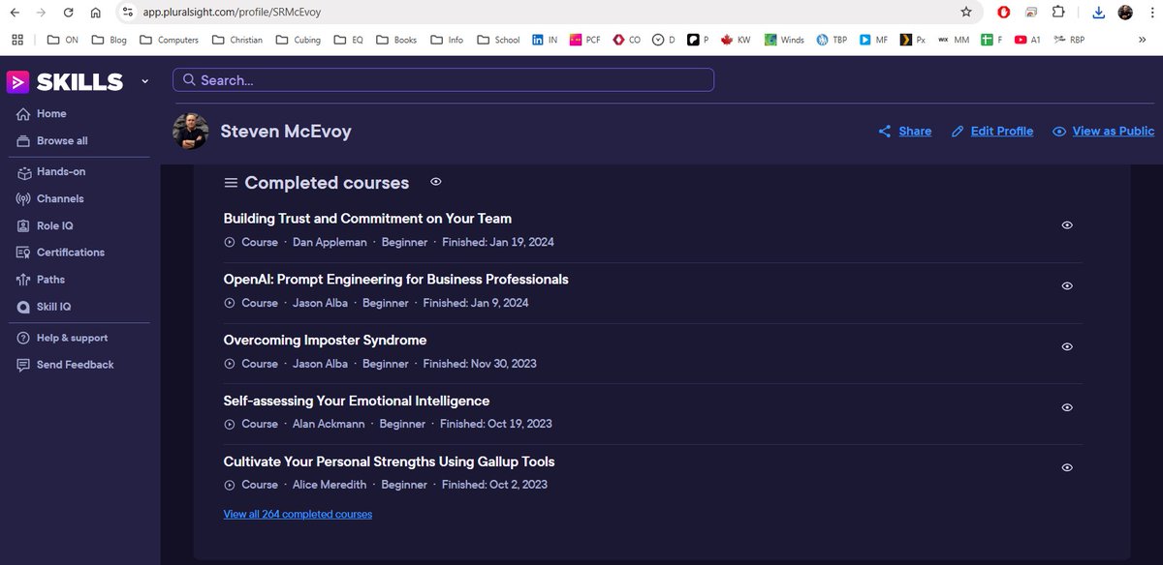The width and height of the screenshot is (1163, 565).
Task: Open Channels from the sidebar
Action: [49, 198]
